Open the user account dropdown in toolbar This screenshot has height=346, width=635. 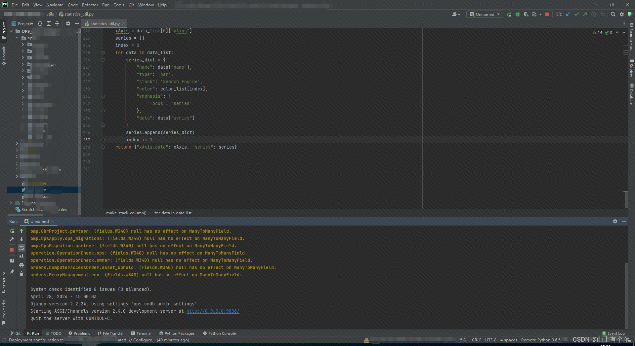[456, 14]
